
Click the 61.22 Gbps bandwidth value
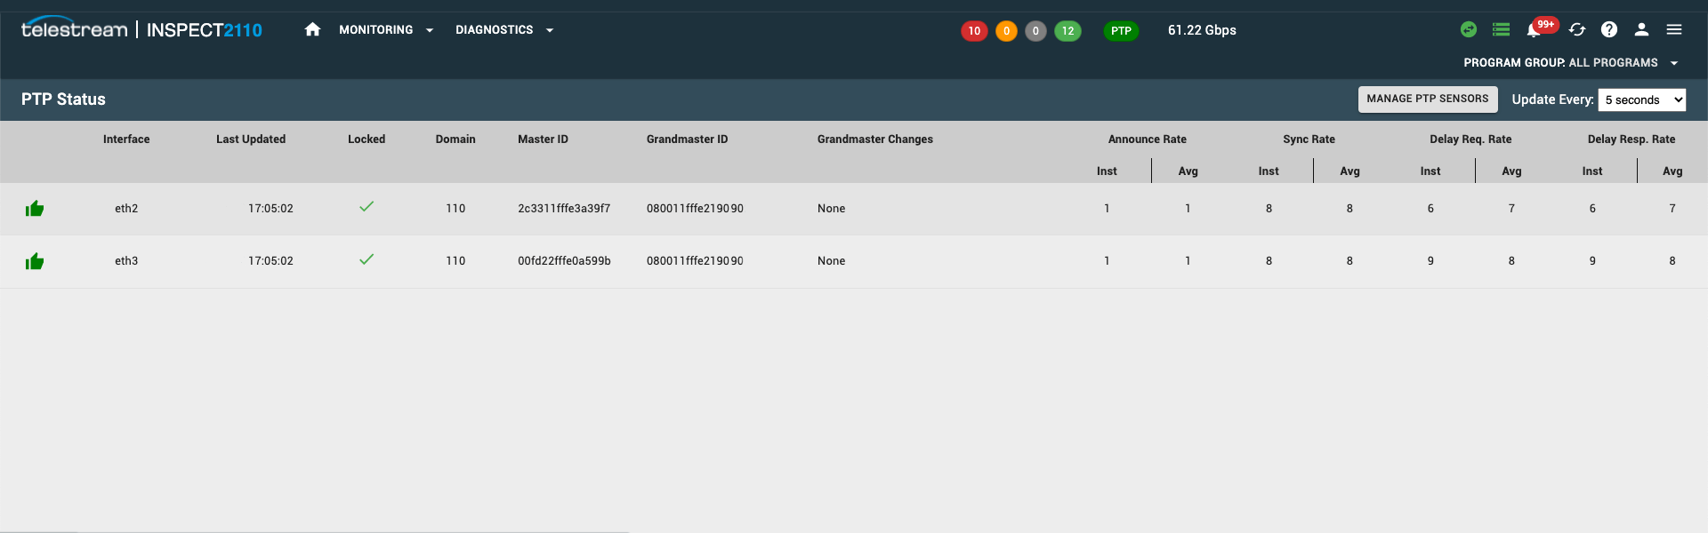(x=1202, y=30)
